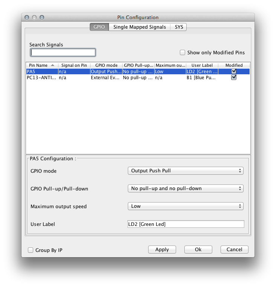
Task: Open the GPIO Pull-up/Pull-down dropdown
Action: pyautogui.click(x=186, y=188)
